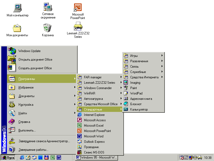
Task: Expand the Связь submenu
Action: (x=143, y=66)
